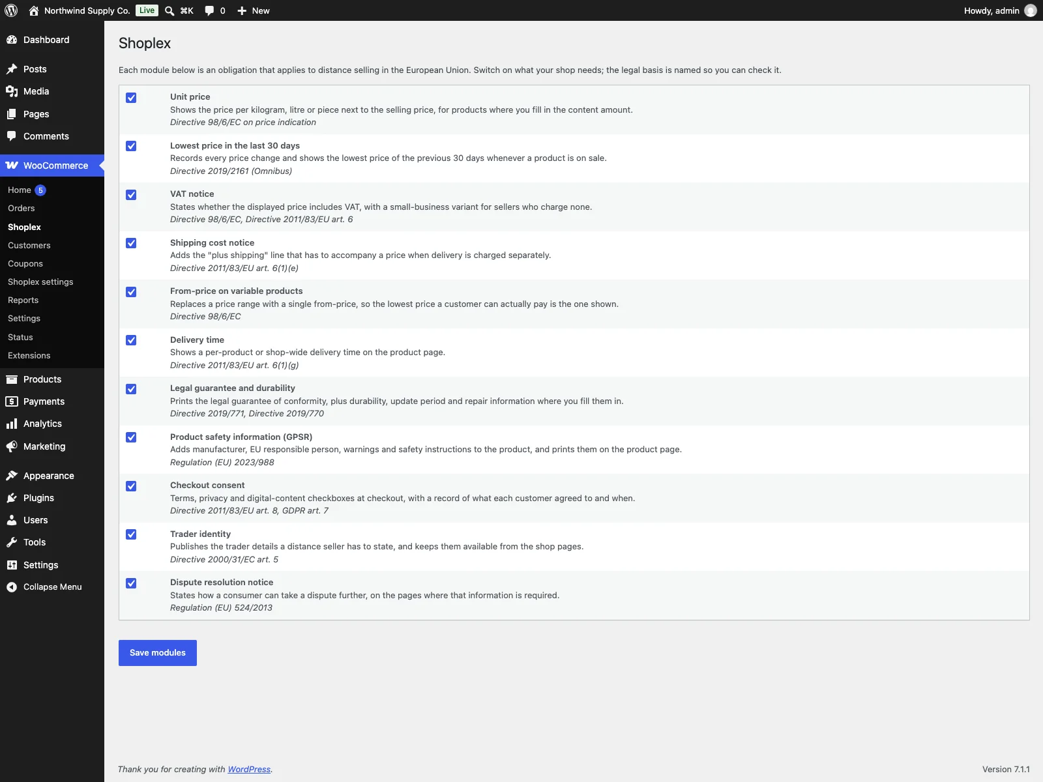Screen dimensions: 1043x782
Task: Toggle the Trader identity checkbox
Action: point(131,534)
